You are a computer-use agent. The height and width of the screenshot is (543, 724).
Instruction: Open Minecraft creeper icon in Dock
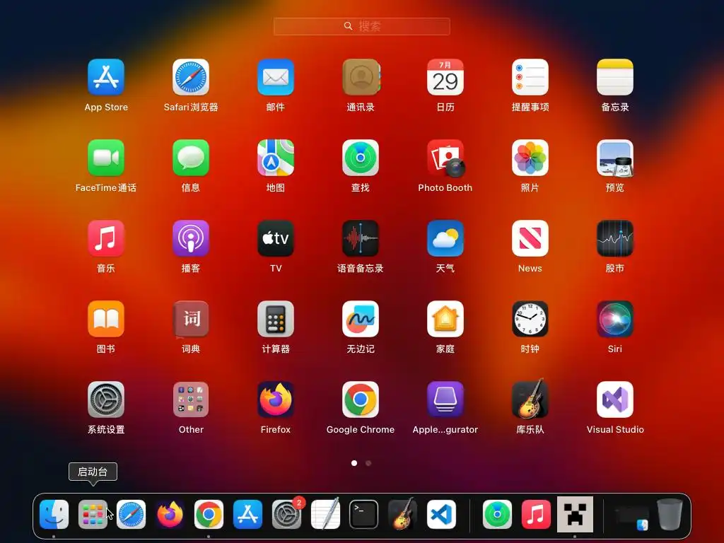[x=575, y=515]
